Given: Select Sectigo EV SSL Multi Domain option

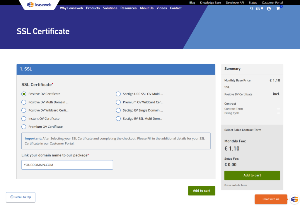Looking at the screenshot, I should point(118,119).
